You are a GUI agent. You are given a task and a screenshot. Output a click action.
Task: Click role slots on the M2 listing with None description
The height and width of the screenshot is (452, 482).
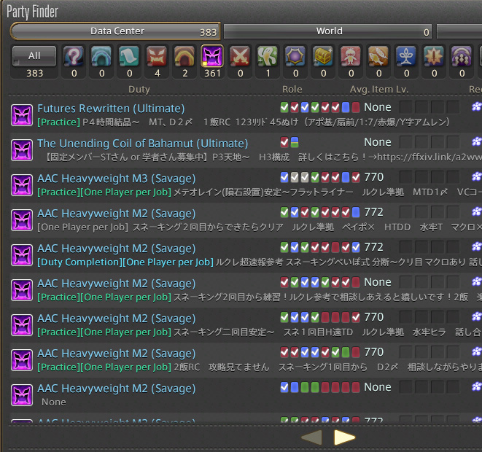click(320, 387)
